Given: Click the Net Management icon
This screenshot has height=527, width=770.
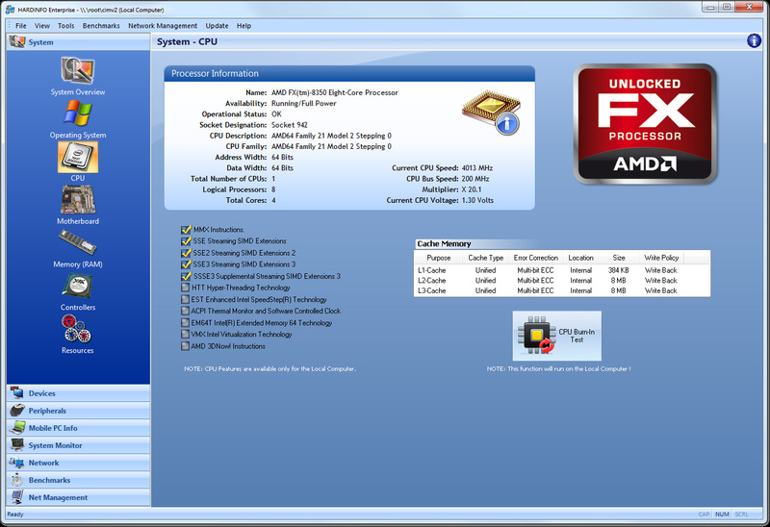Looking at the screenshot, I should [17, 497].
